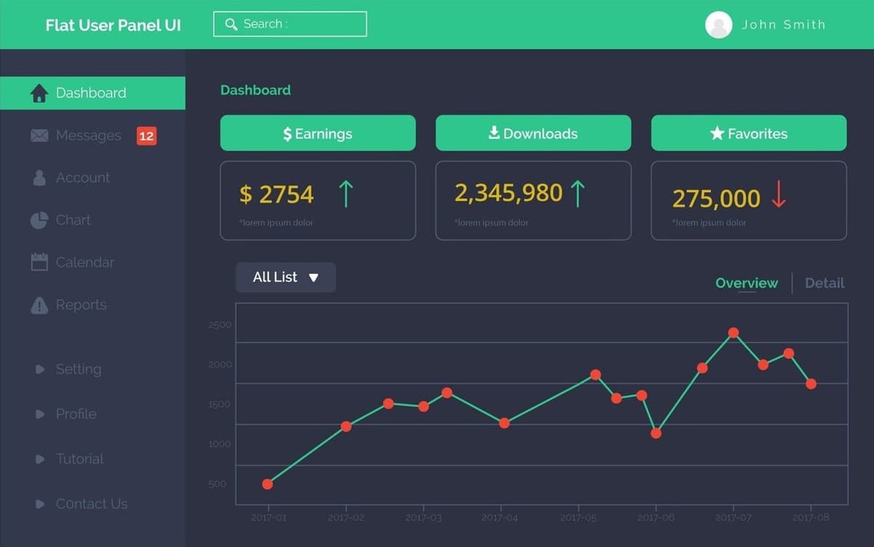Click the Reports warning icon
Screen dimensions: 874x547
pyautogui.click(x=38, y=304)
